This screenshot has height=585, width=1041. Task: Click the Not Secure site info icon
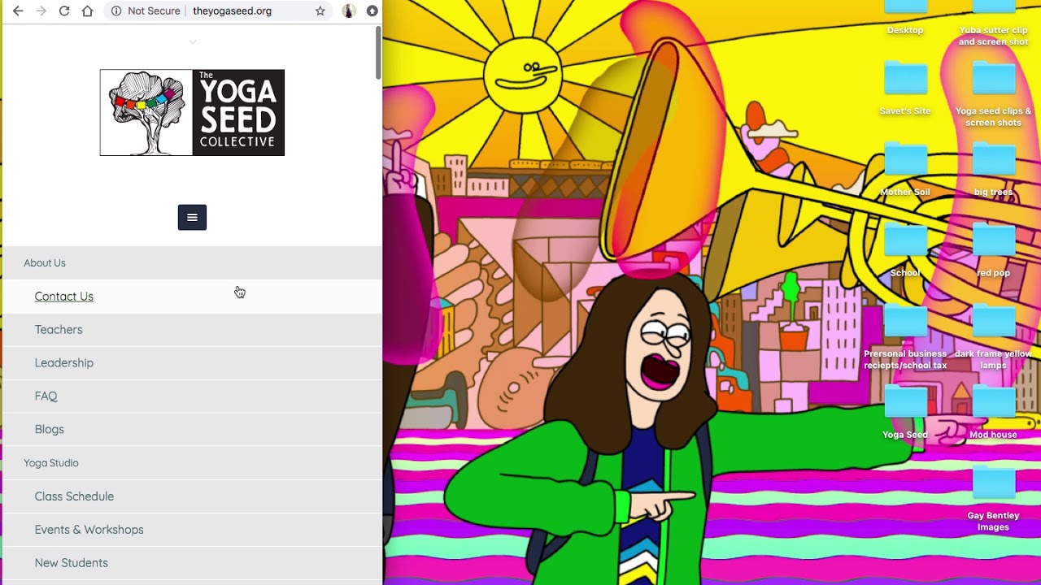116,11
